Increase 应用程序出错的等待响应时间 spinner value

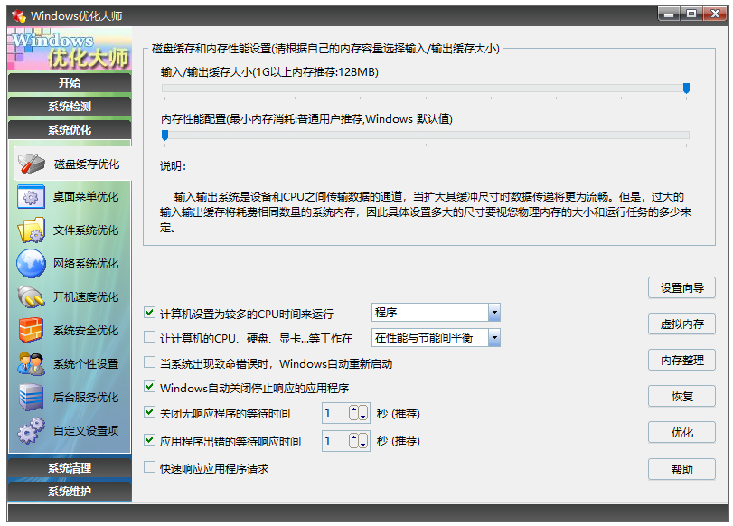click(x=354, y=440)
